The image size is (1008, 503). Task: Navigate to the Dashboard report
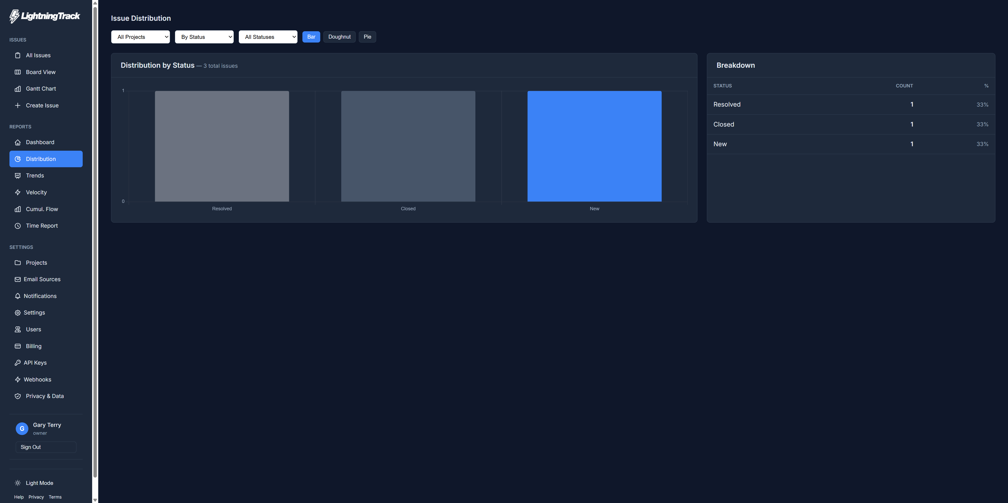[40, 142]
